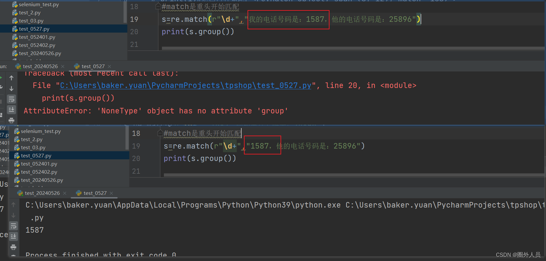This screenshot has width=546, height=261.
Task: Click Scroll to End icon in the run panel showing 1587
Action: tap(13, 236)
